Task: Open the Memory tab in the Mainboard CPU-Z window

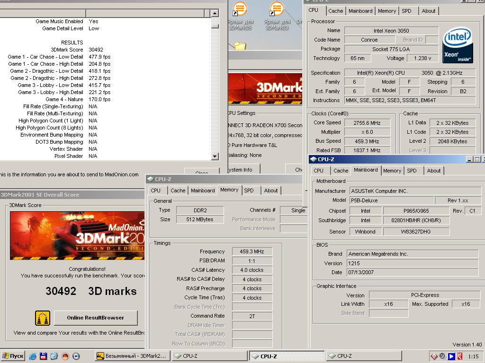Action: tap(392, 170)
